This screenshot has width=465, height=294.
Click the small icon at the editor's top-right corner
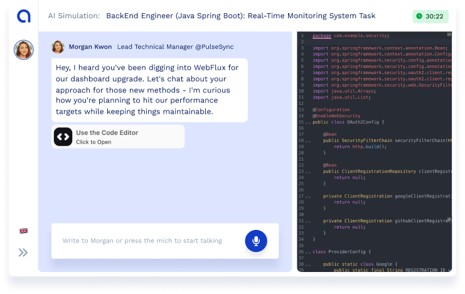pos(449,35)
